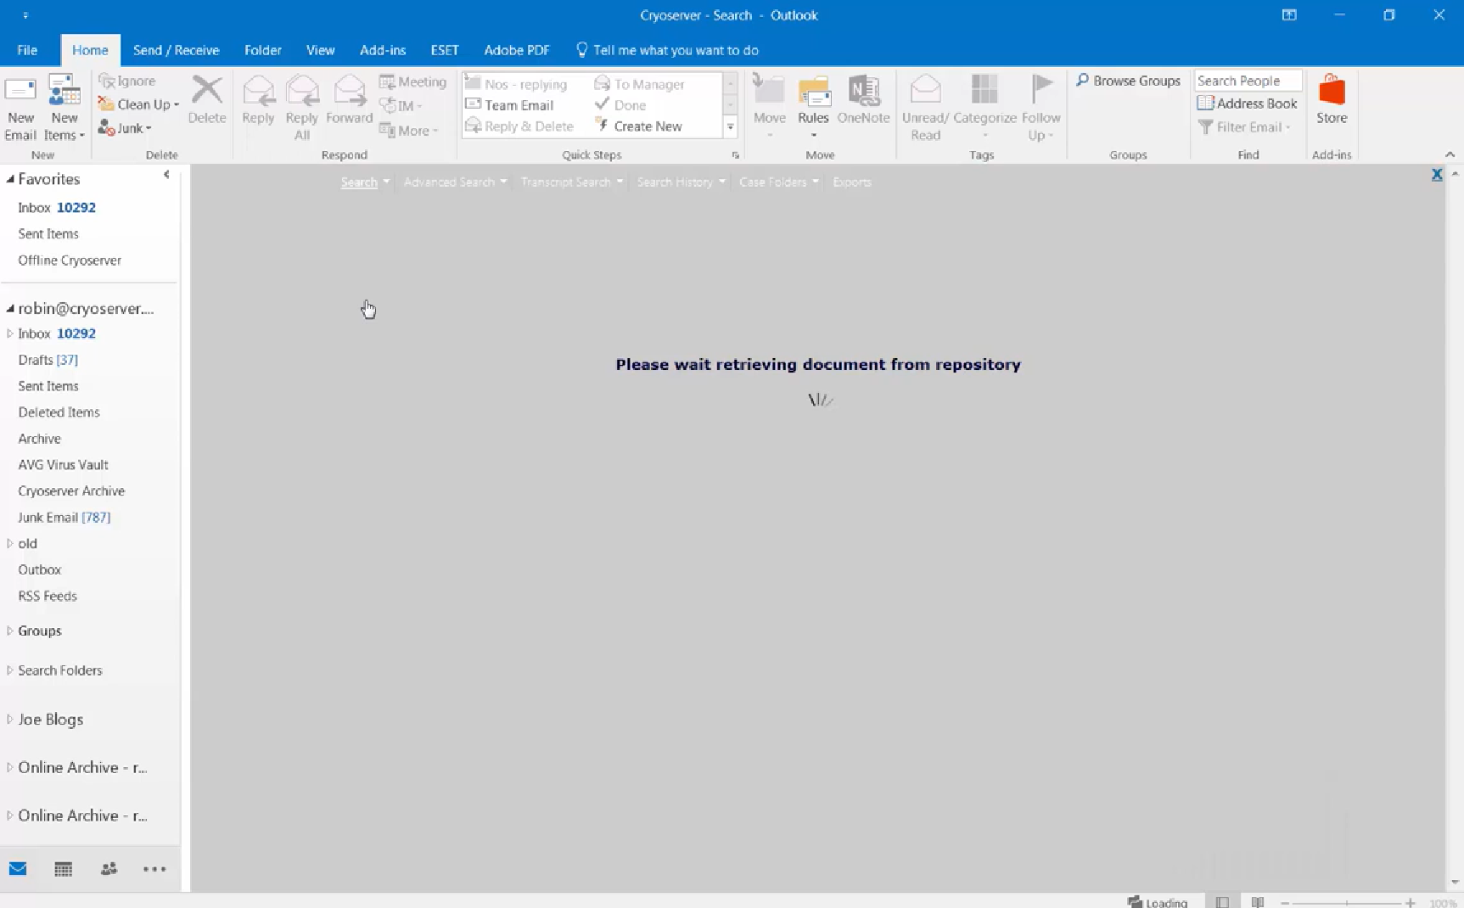Run the Team Email quick step

[509, 105]
